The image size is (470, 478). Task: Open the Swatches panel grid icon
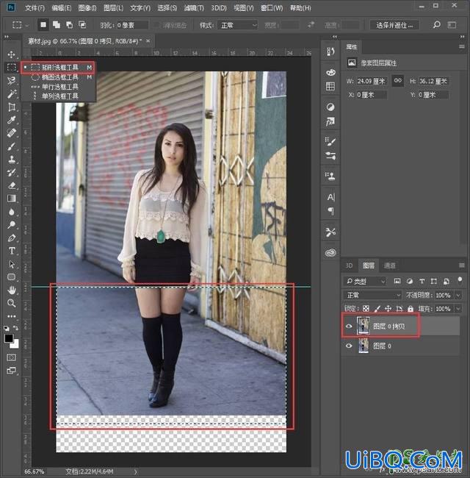[330, 86]
